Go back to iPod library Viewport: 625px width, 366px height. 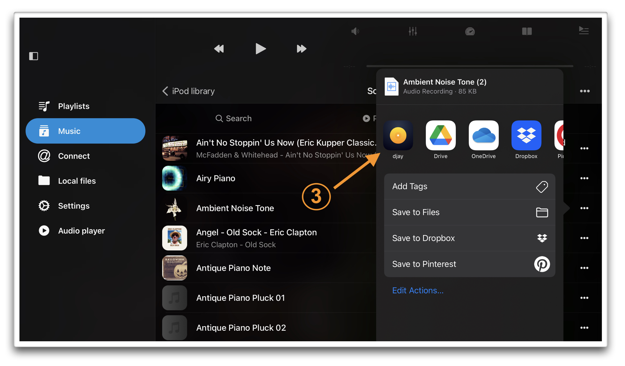[x=189, y=91]
